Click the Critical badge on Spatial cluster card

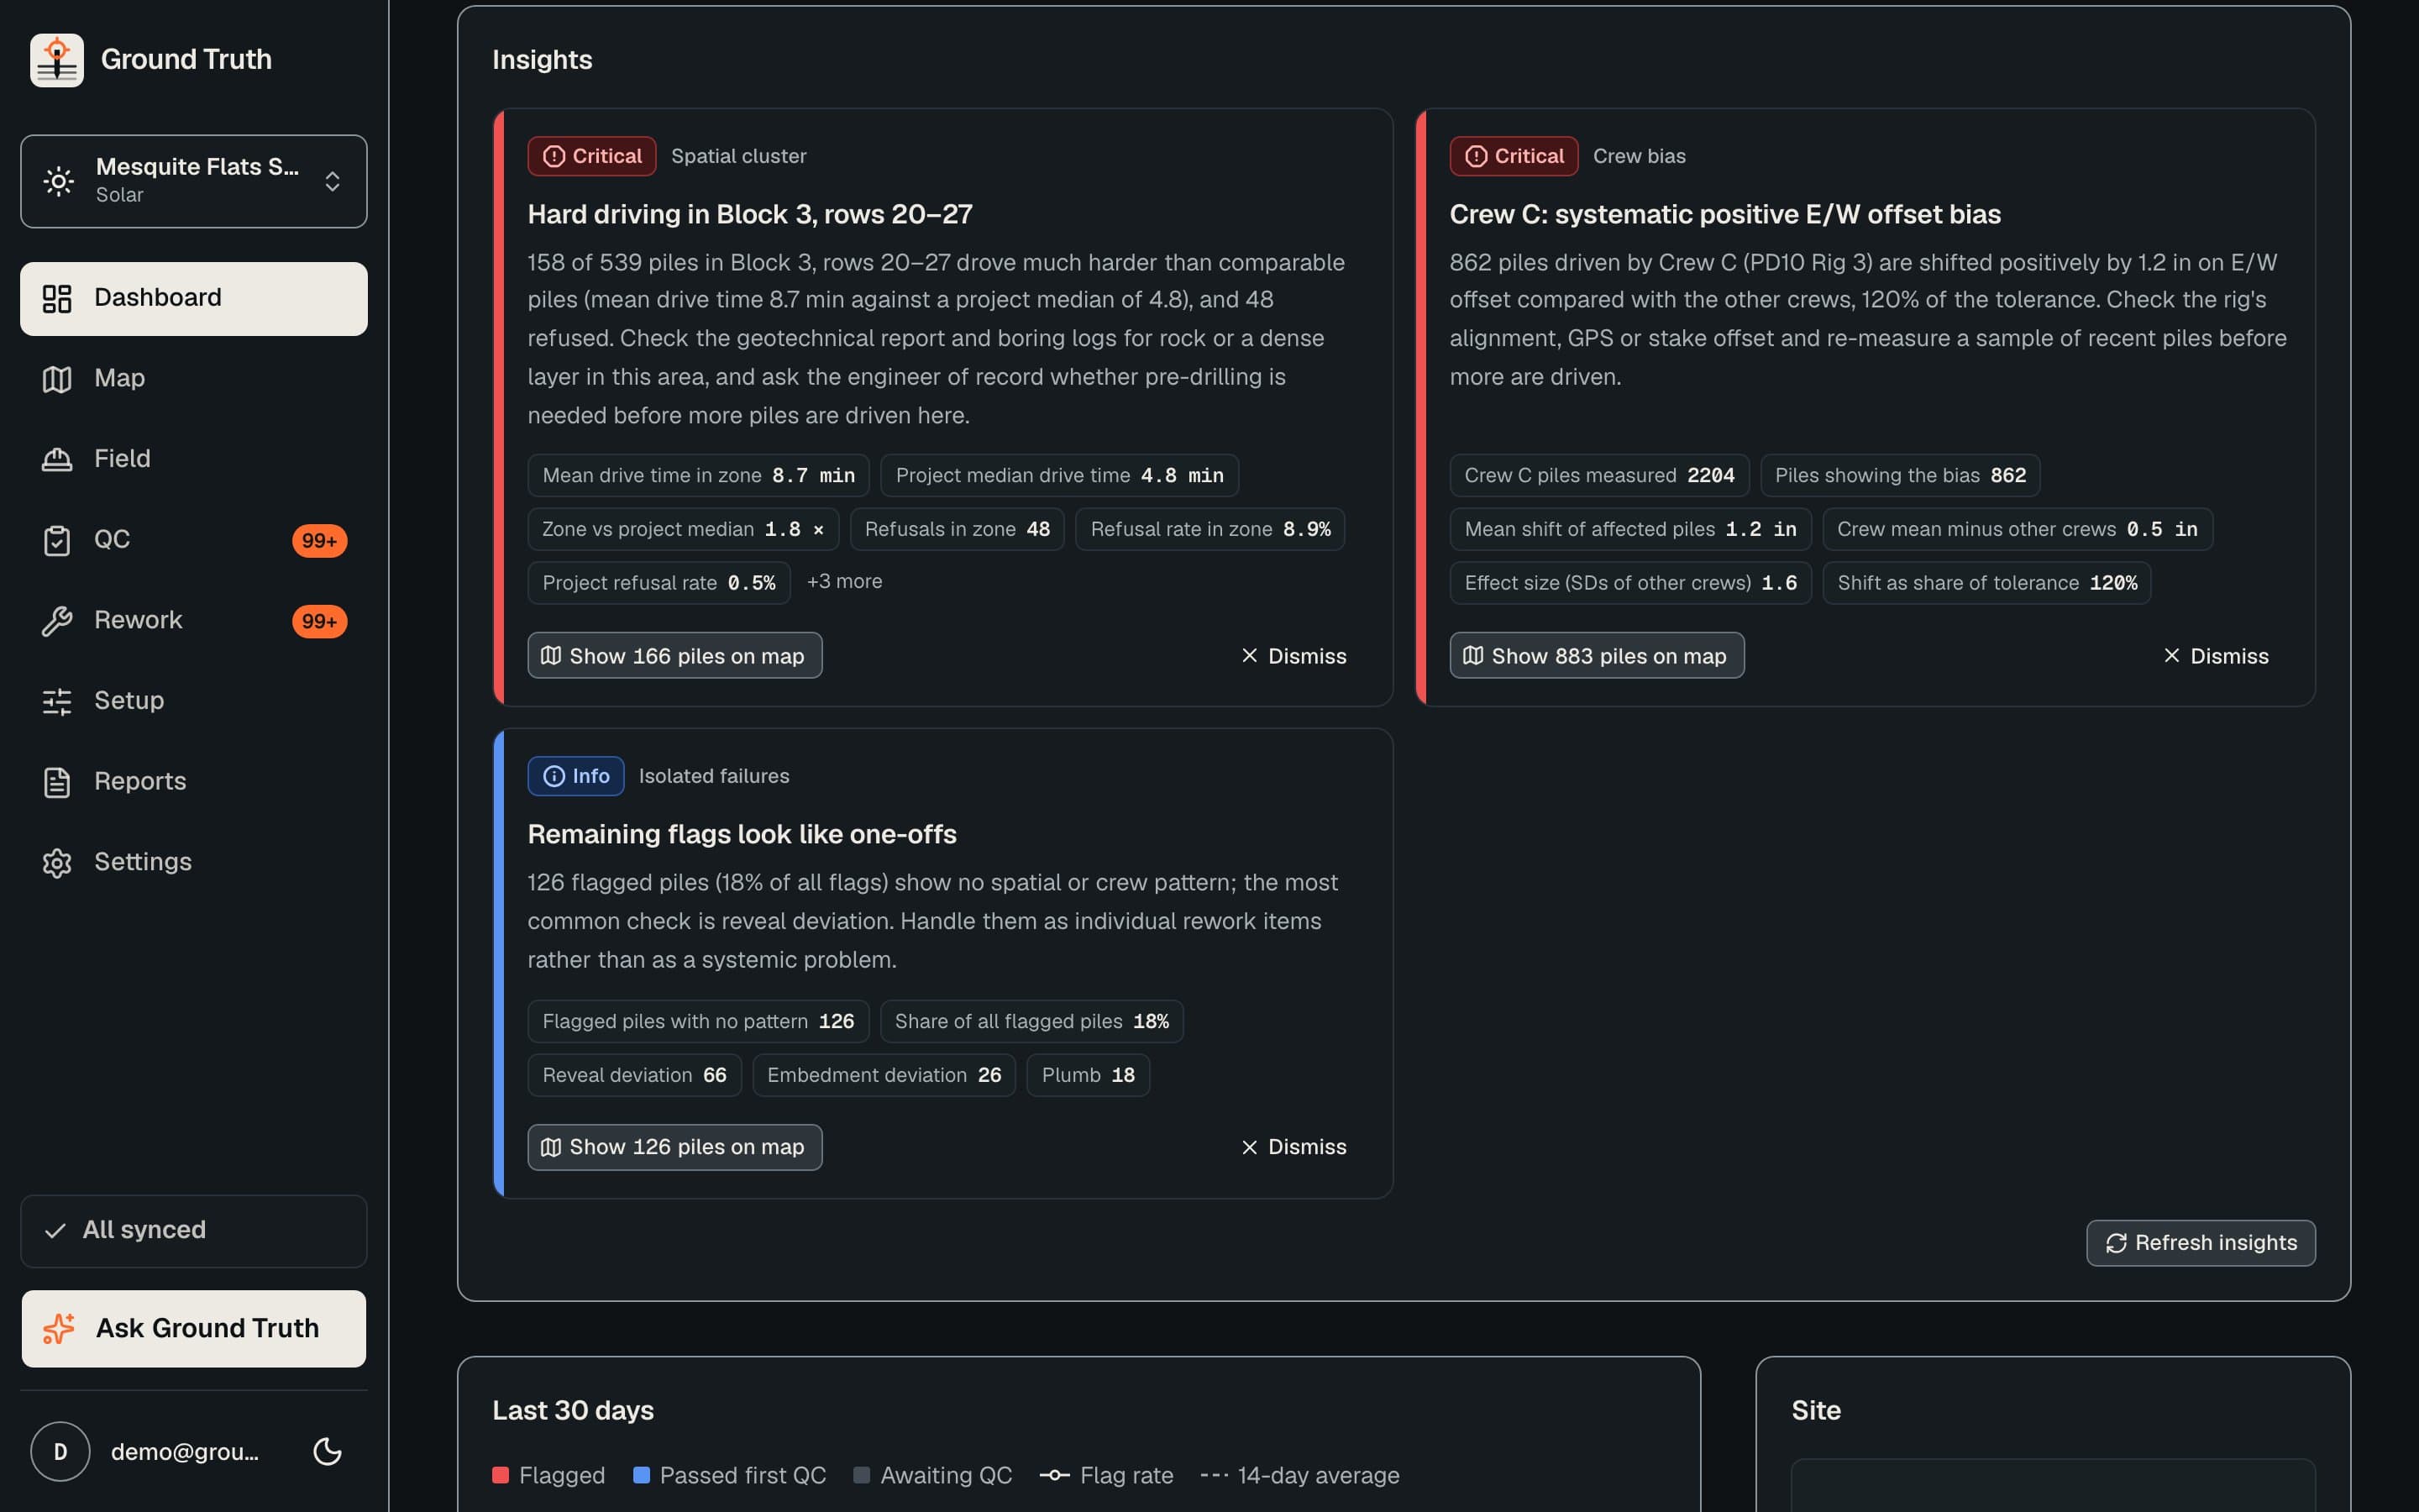coord(592,156)
